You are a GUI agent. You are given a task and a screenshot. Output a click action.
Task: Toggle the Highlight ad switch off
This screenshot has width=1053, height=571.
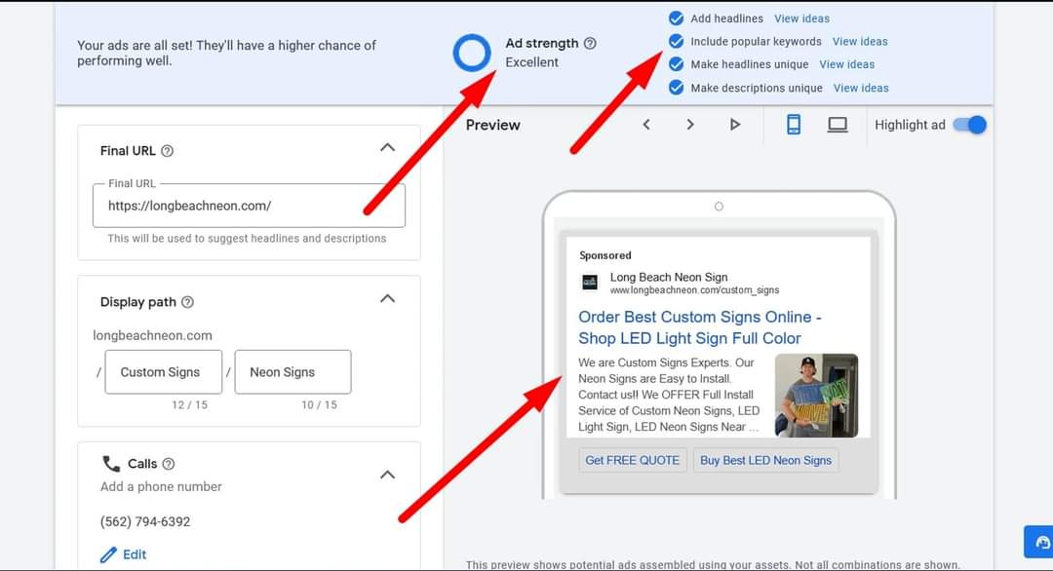(971, 125)
